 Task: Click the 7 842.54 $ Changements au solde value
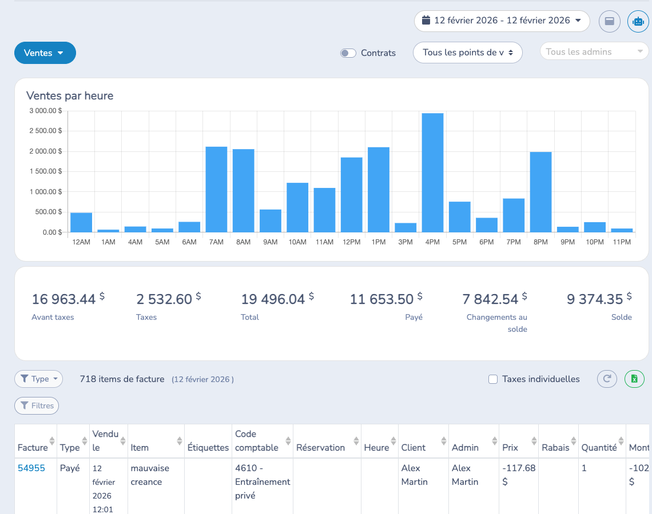coord(495,299)
